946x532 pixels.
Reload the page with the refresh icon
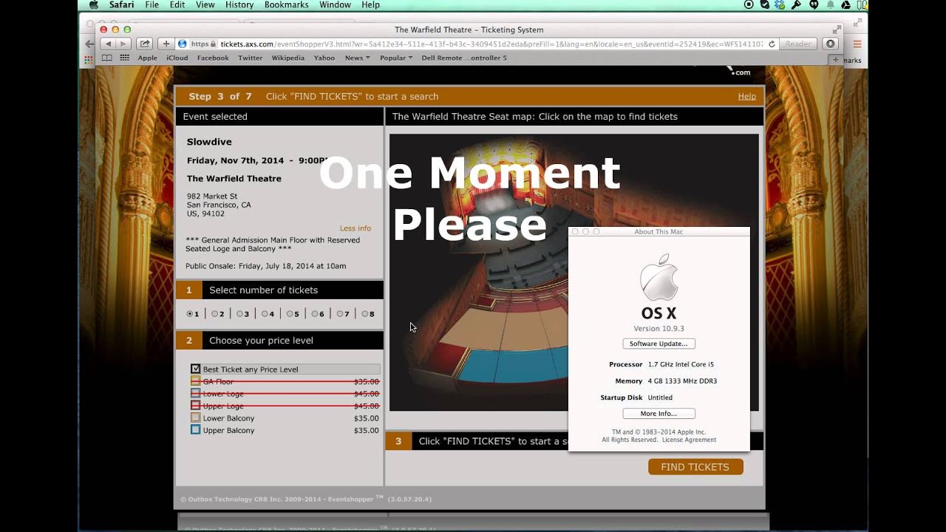coord(772,44)
